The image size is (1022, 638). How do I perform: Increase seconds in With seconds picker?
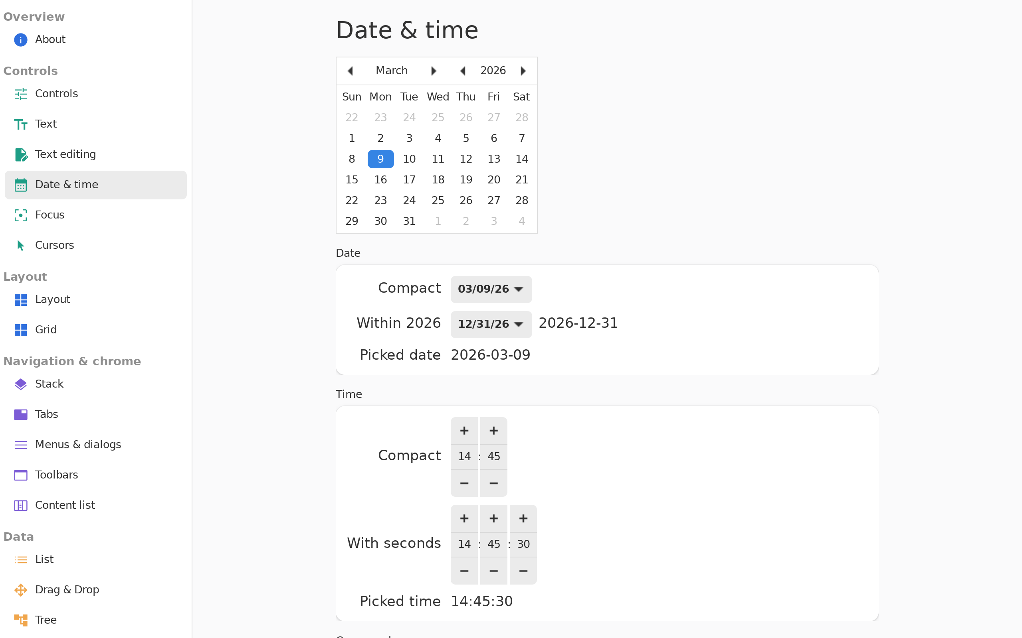tap(523, 518)
